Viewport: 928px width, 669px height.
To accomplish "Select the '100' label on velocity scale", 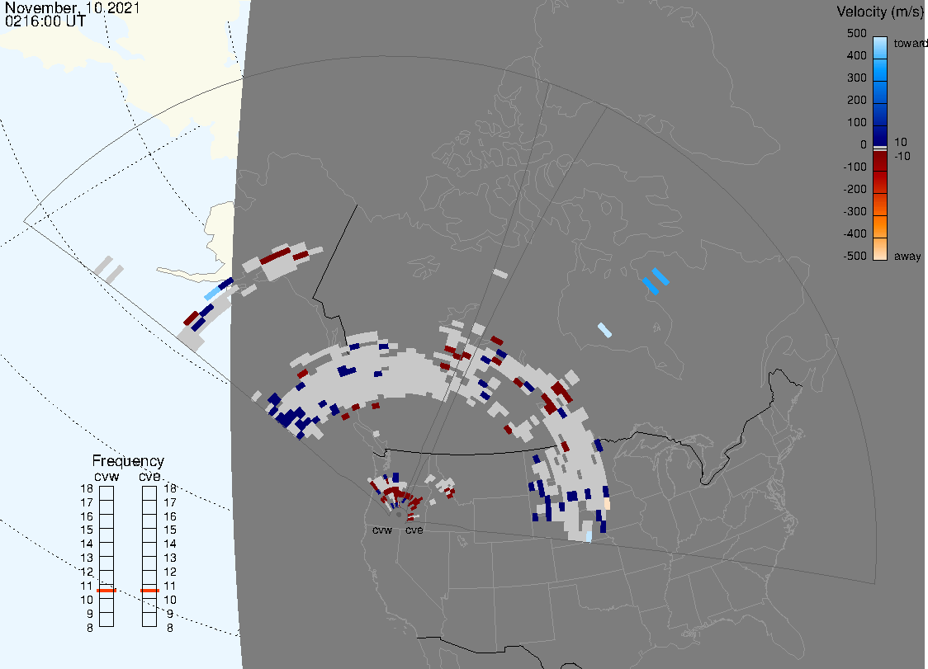I will coord(856,122).
